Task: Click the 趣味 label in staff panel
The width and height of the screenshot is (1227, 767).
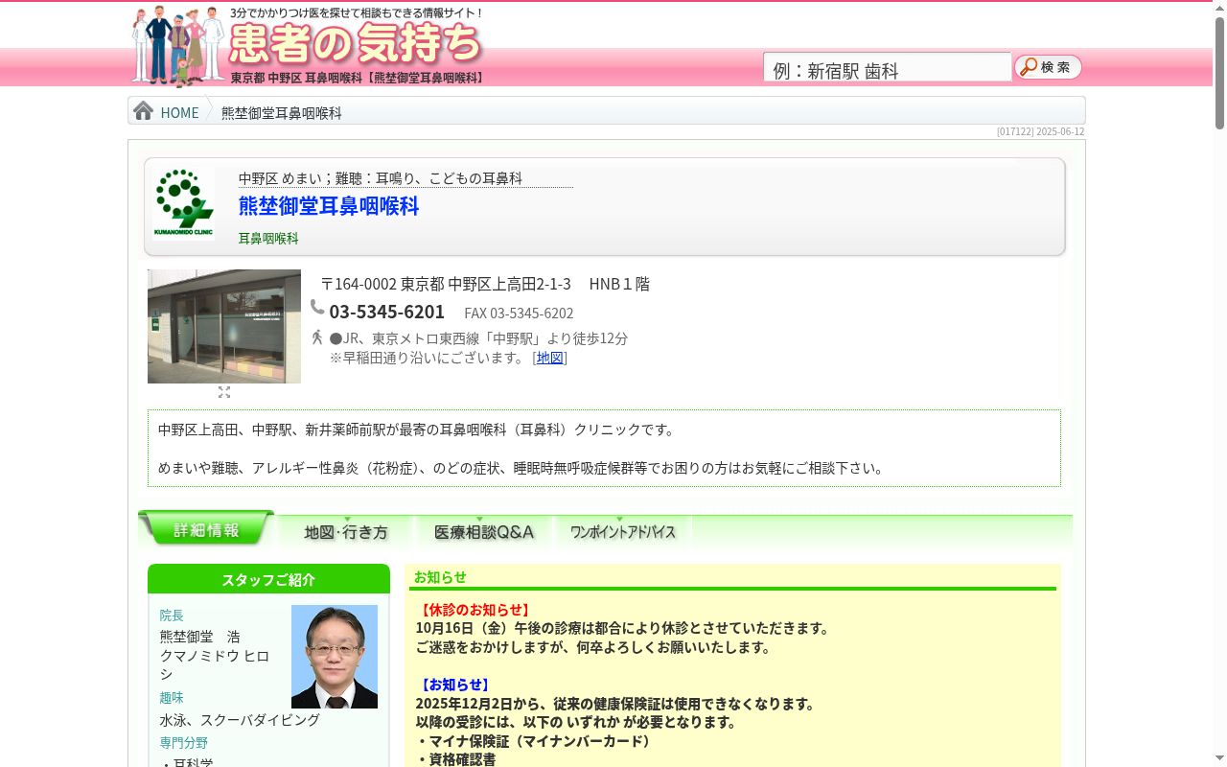Action: pos(172,697)
